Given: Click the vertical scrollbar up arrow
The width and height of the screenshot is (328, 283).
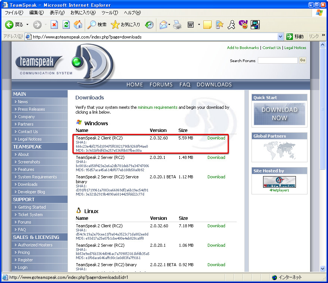Looking at the screenshot, I should tap(322, 44).
